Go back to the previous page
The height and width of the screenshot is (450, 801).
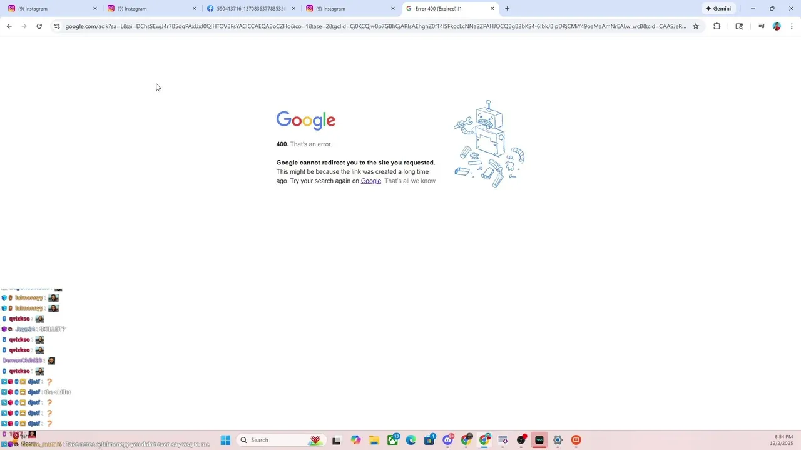tap(9, 26)
